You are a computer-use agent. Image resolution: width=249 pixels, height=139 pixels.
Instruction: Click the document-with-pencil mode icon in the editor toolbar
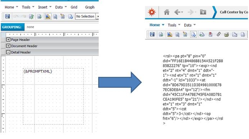click(63, 16)
